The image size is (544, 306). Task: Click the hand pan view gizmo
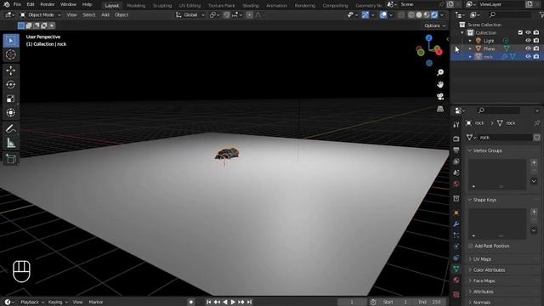(440, 84)
